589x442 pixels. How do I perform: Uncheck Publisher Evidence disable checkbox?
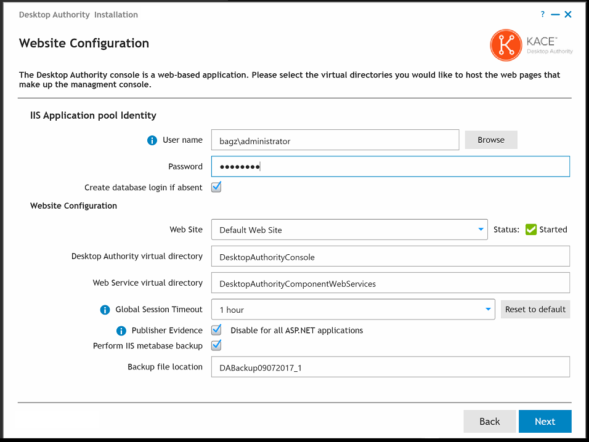point(216,330)
